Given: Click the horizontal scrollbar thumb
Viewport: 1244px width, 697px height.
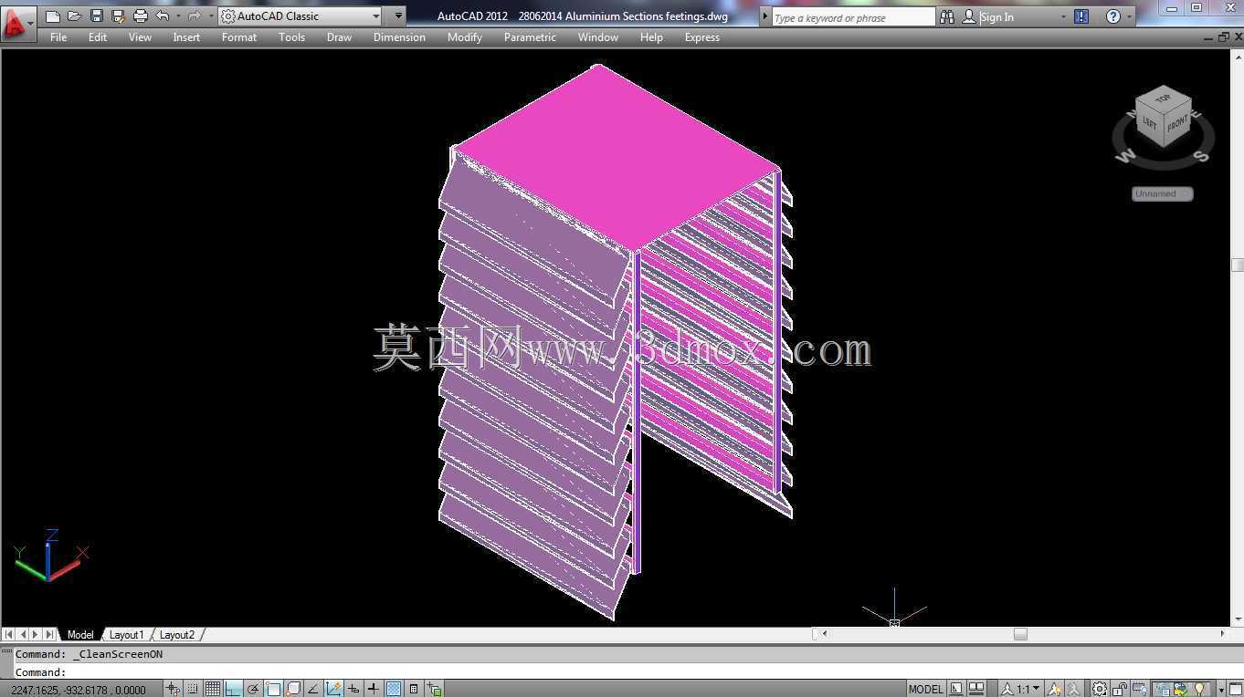Looking at the screenshot, I should point(1020,634).
